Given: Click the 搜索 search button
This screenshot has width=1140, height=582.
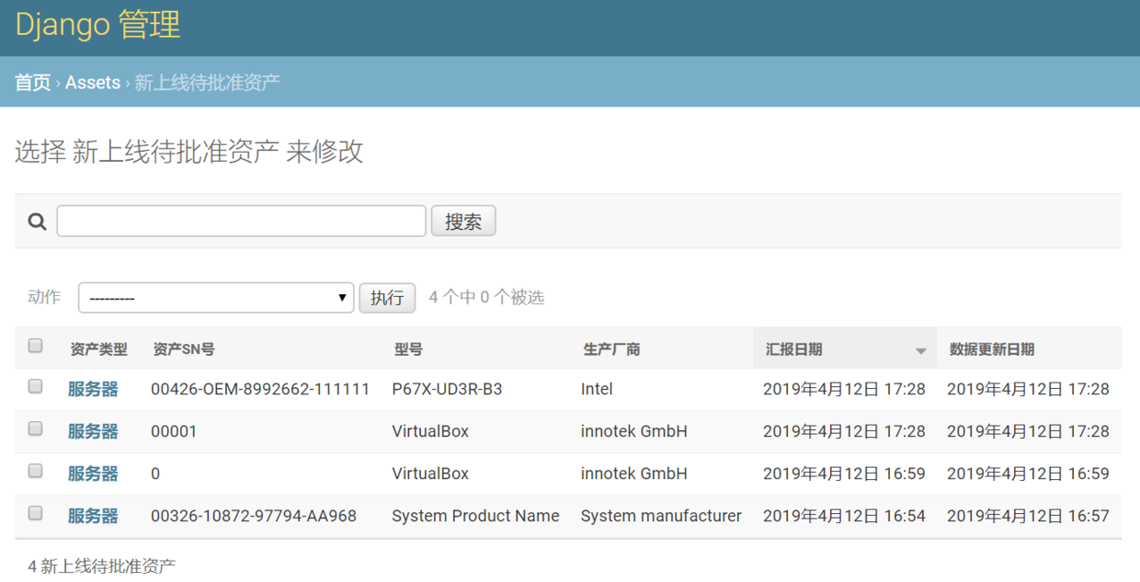Looking at the screenshot, I should (x=463, y=222).
